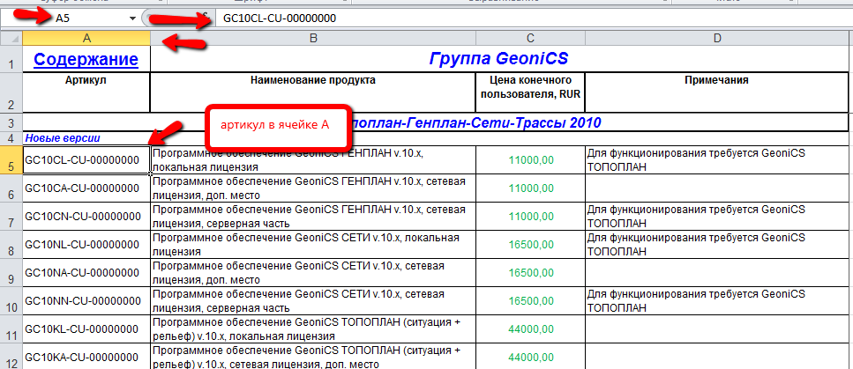Select row 3 header

pyautogui.click(x=11, y=122)
